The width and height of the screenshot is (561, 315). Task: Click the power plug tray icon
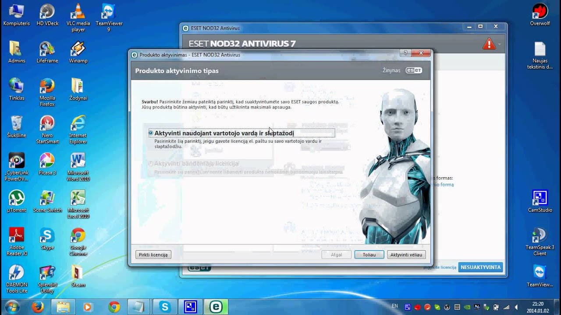(x=496, y=307)
